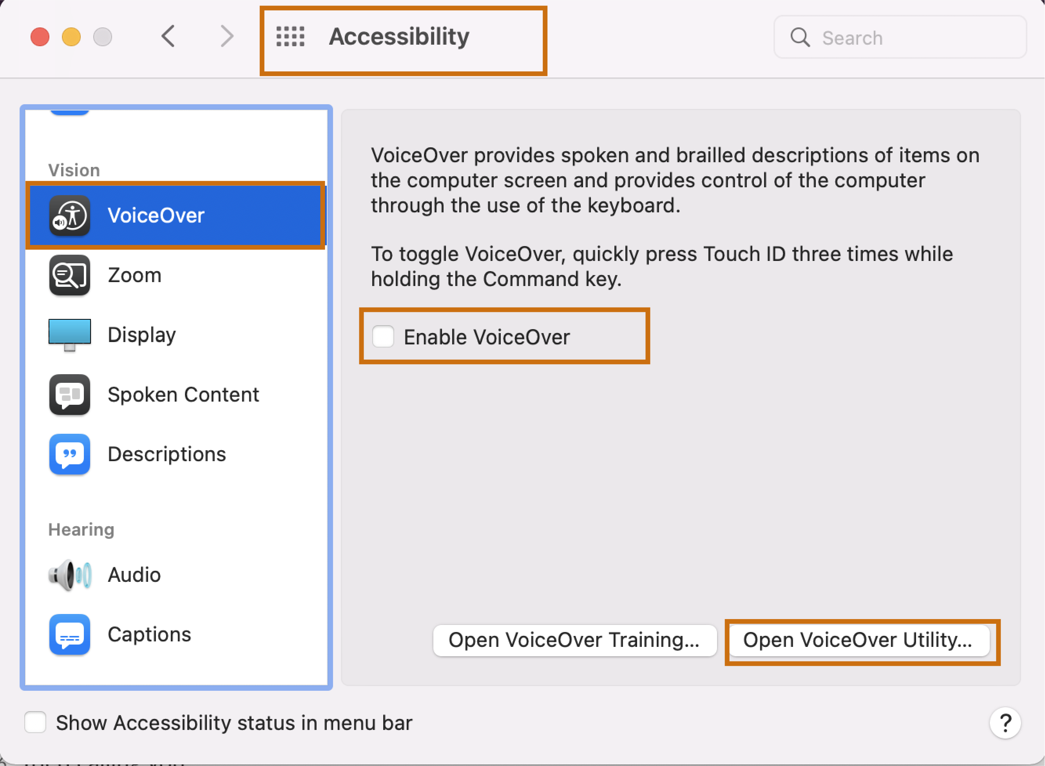This screenshot has width=1045, height=766.
Task: Enable the VoiceOver checkbox
Action: 384,337
